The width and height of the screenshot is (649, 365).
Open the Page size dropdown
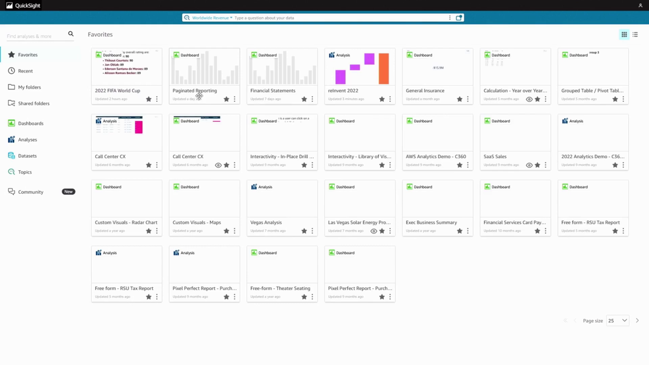tap(618, 320)
